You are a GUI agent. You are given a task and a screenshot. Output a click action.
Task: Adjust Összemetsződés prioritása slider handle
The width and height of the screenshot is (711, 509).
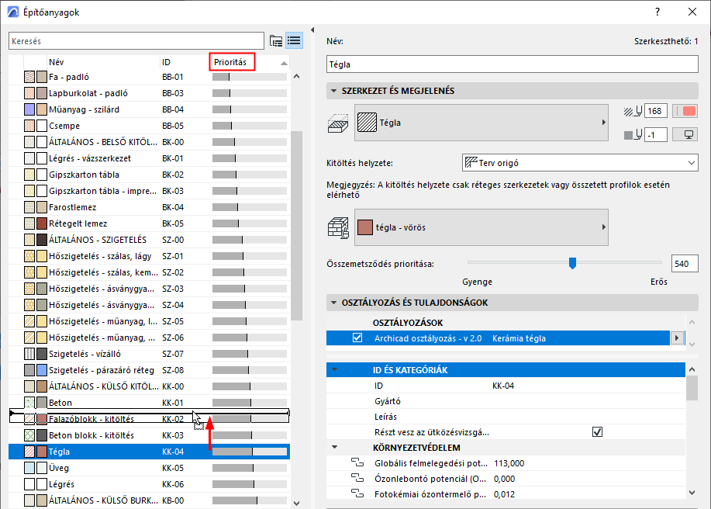tap(572, 263)
